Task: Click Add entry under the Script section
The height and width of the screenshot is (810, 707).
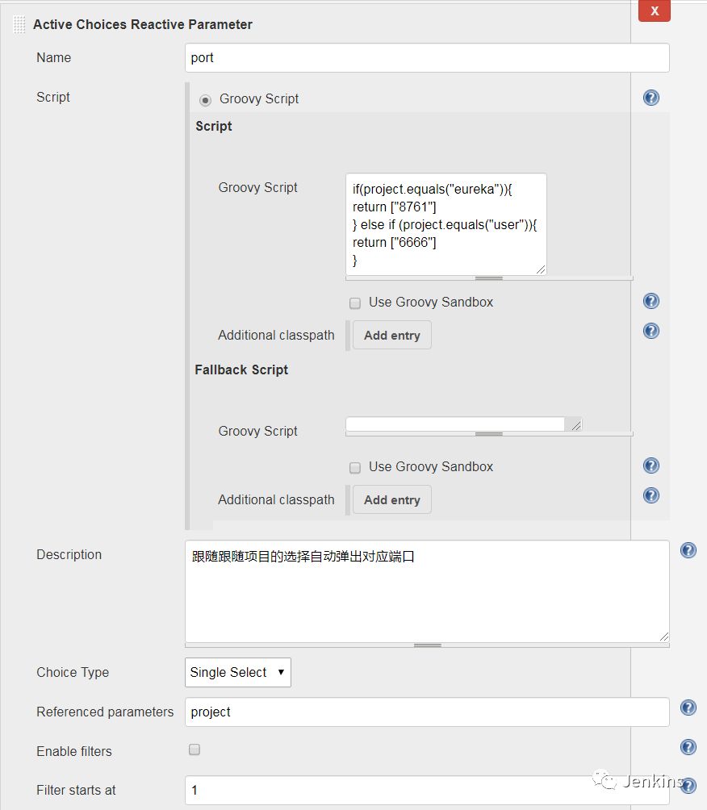Action: (392, 336)
